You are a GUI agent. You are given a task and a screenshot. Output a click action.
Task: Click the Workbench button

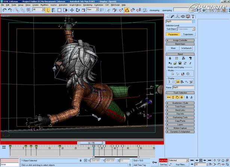(187, 48)
